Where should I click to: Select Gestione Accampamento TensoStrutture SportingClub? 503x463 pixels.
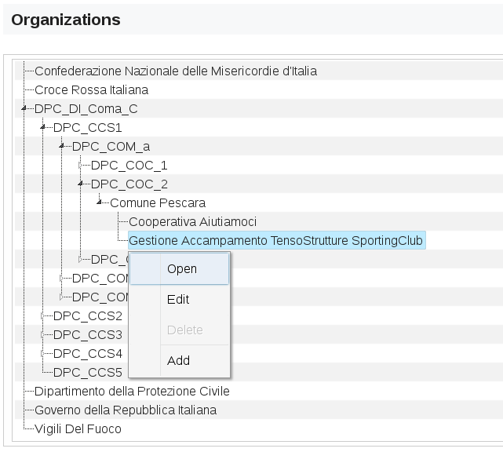coord(275,241)
